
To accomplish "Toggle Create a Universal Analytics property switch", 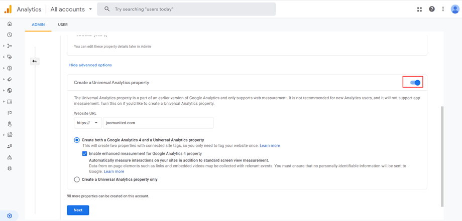I will click(415, 83).
